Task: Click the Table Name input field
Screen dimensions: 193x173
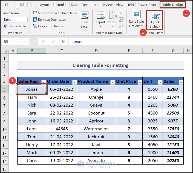Action: click(15, 19)
